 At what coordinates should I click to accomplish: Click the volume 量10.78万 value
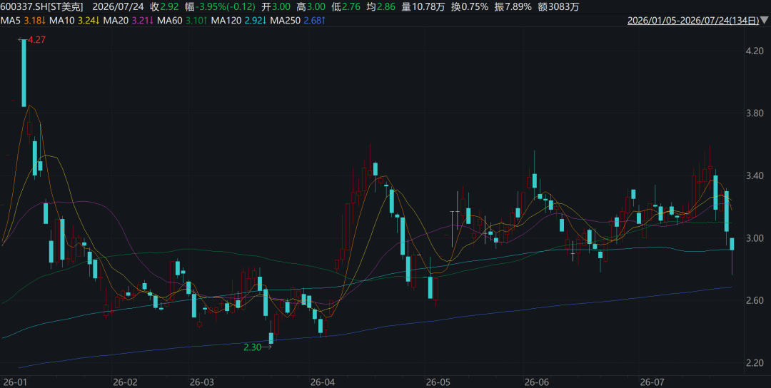click(x=423, y=7)
